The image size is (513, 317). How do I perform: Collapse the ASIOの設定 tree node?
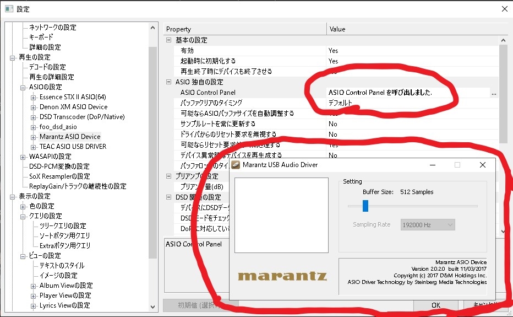click(23, 88)
